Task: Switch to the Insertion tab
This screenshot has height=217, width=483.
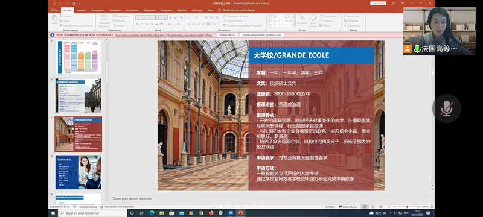Action: click(82, 10)
